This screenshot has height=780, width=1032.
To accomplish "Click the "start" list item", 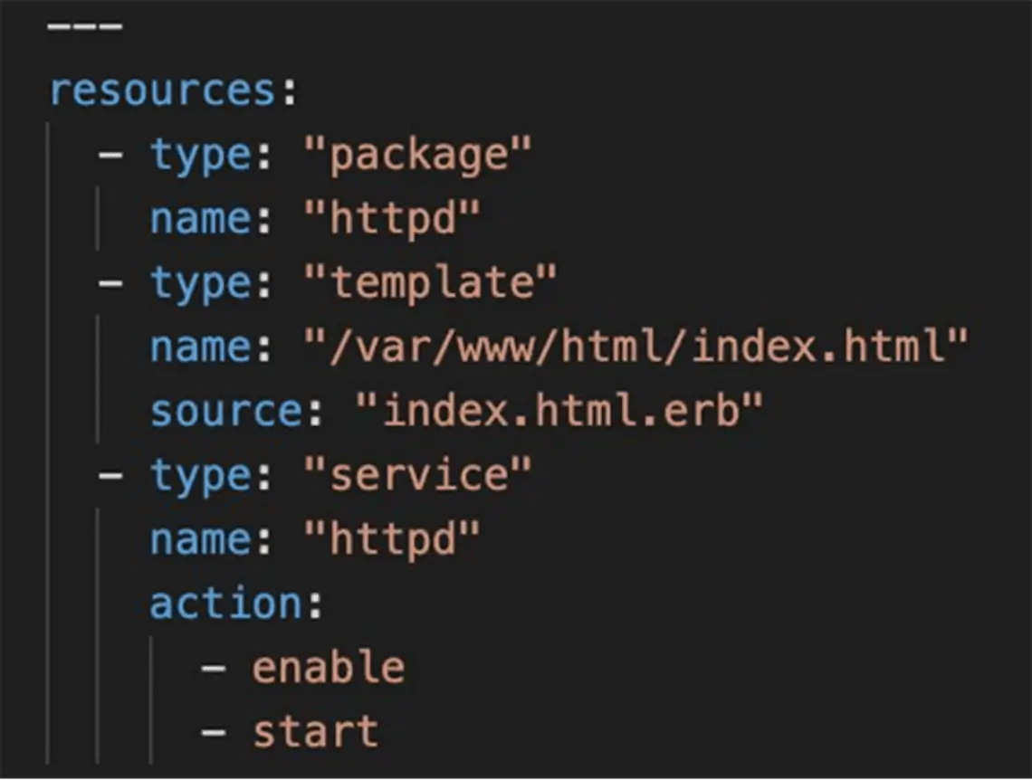I will 315,732.
